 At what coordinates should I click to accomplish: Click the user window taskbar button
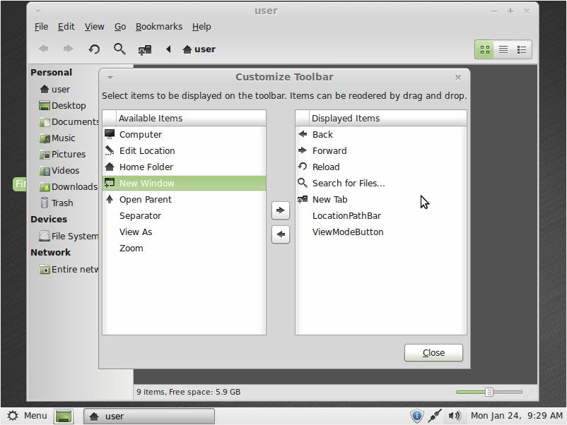click(149, 416)
